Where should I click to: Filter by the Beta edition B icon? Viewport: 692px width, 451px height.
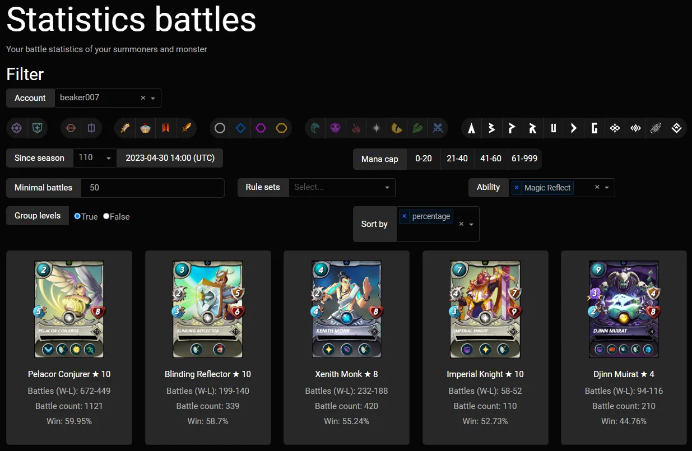pos(492,128)
